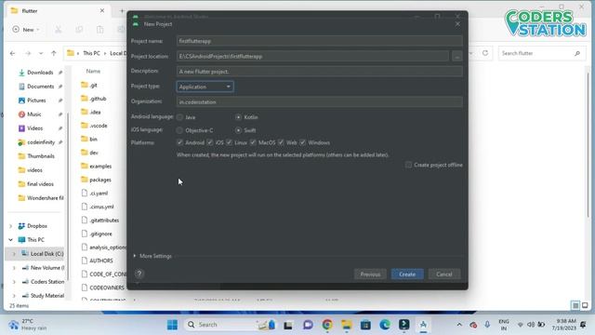This screenshot has width=595, height=335.
Task: Toggle the Linux platform checkbox
Action: (230, 142)
